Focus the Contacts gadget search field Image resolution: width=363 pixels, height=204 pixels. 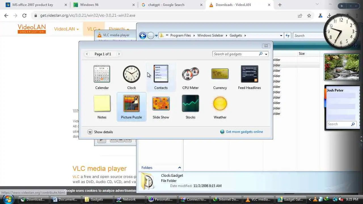[x=339, y=124]
